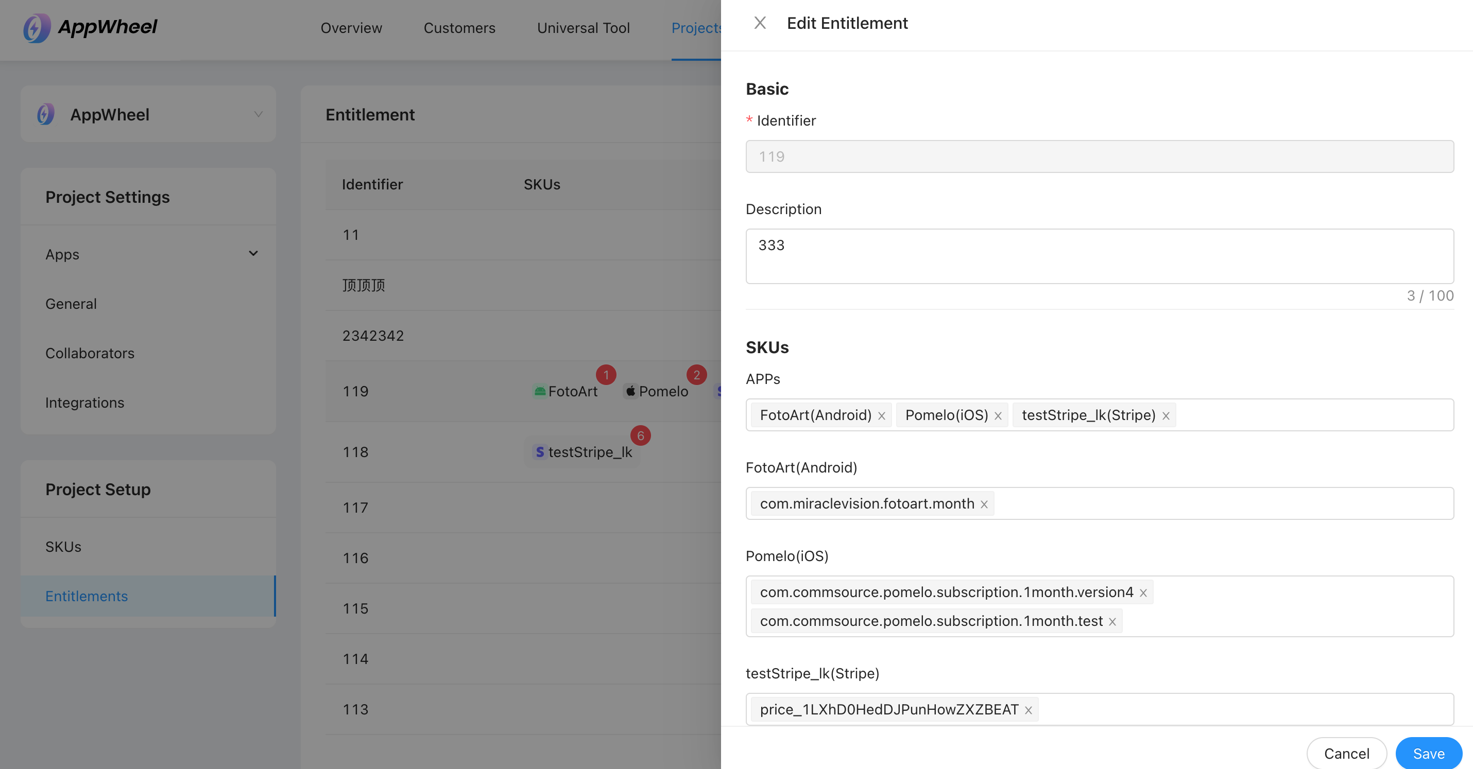Click the AppWheel logo in header
The image size is (1473, 769).
tap(90, 27)
